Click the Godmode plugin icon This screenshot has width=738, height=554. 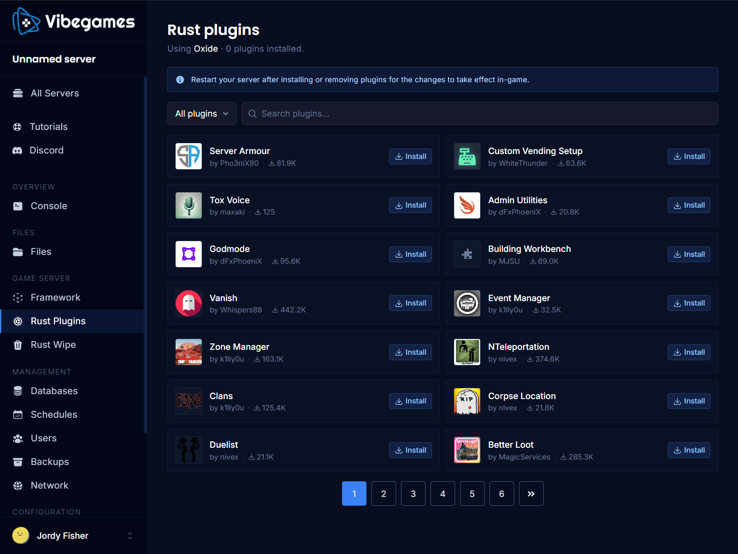[x=188, y=254]
